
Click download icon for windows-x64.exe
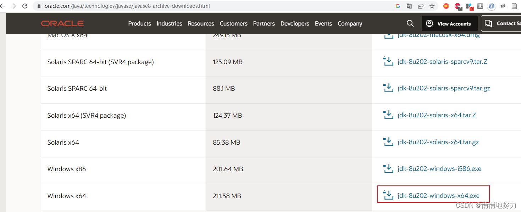tap(388, 195)
